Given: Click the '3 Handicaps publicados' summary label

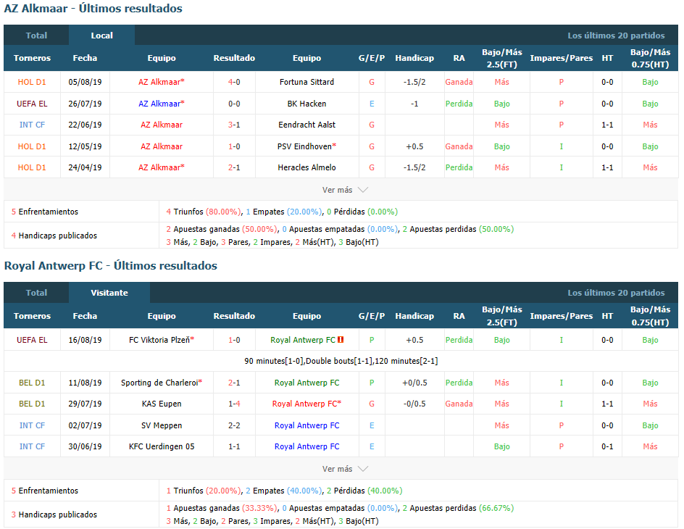Looking at the screenshot, I should coord(54,515).
